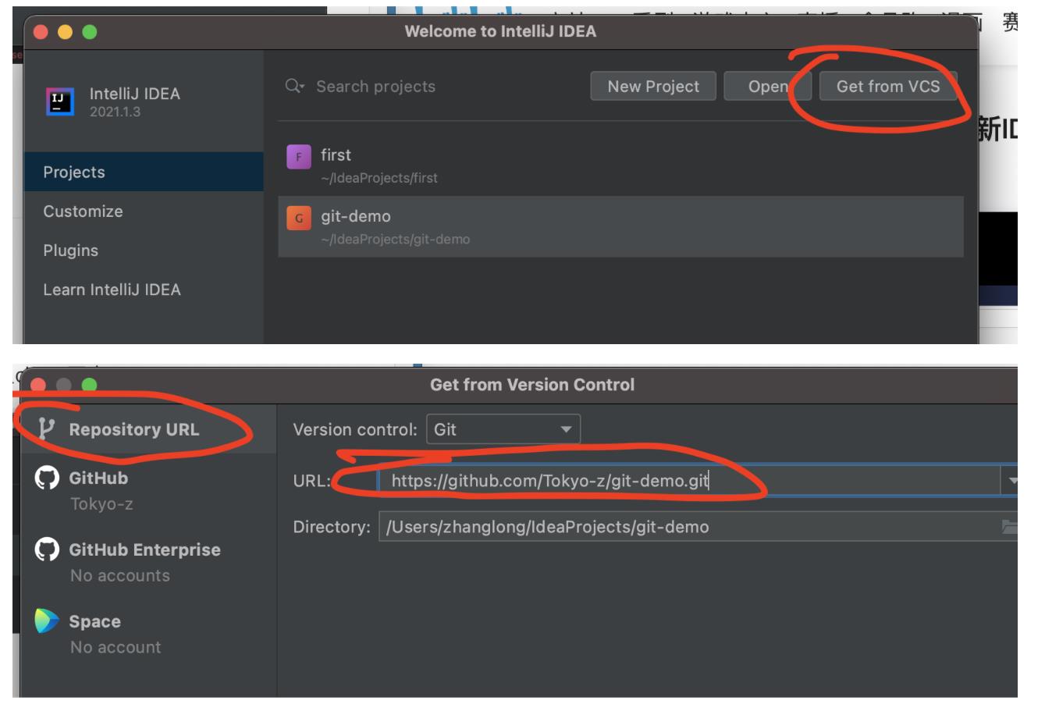Go to the Plugins section
This screenshot has width=1038, height=718.
(144, 250)
